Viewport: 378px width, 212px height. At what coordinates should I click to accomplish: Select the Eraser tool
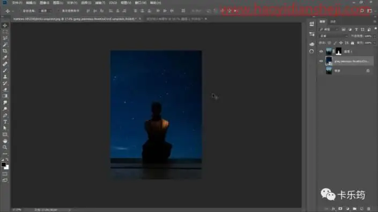5,89
